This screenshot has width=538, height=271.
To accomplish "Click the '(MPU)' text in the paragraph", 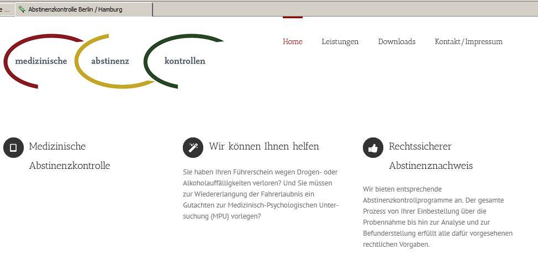I will click(220, 216).
